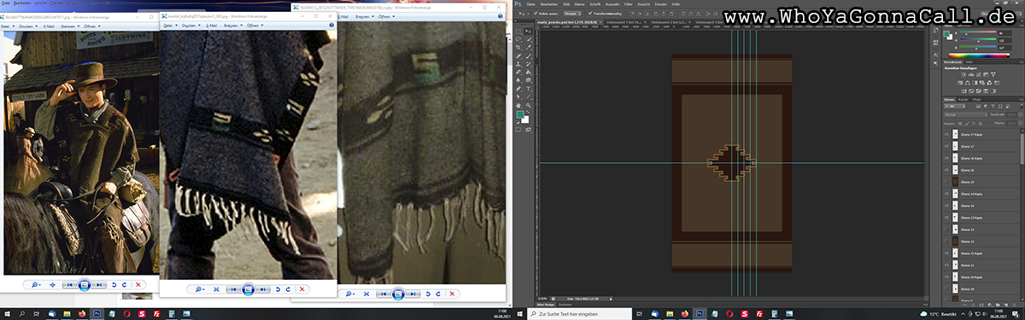Viewport: 1025px width, 320px height.
Task: Click delete (red X) in middle photo viewer
Action: pyautogui.click(x=302, y=289)
